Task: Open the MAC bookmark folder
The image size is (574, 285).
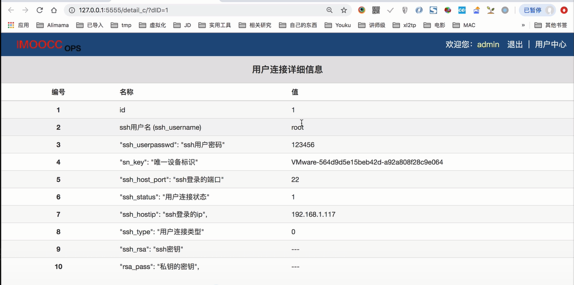Action: click(464, 25)
